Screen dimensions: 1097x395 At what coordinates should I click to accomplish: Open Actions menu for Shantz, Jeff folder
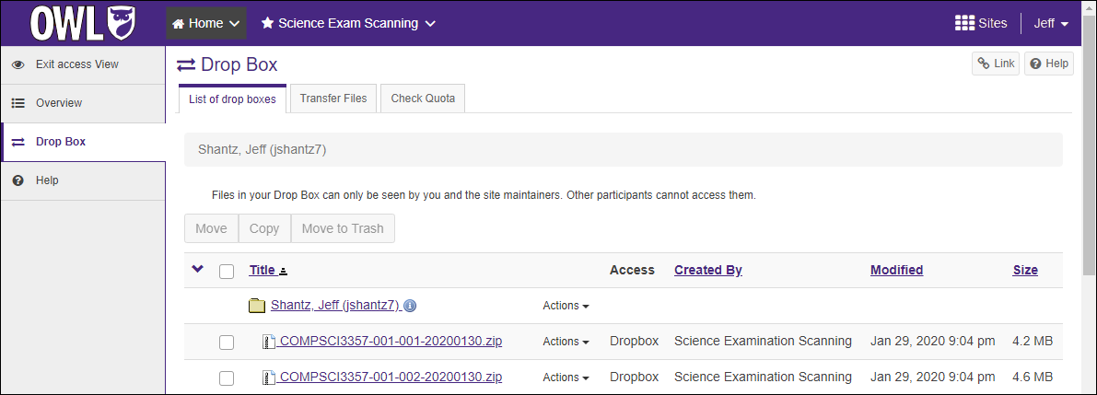coord(566,306)
